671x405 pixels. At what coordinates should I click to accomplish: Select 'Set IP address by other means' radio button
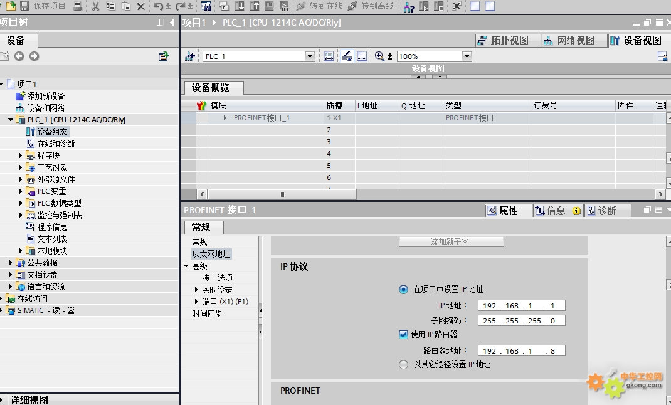click(x=403, y=365)
